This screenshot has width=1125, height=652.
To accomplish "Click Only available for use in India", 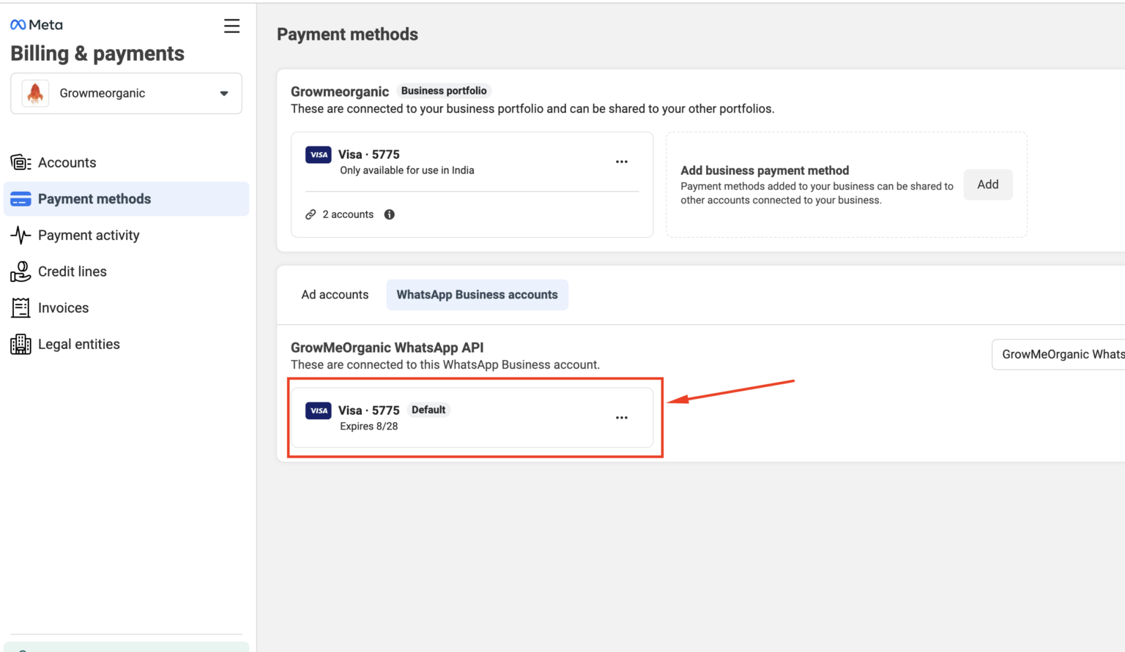I will [x=407, y=171].
